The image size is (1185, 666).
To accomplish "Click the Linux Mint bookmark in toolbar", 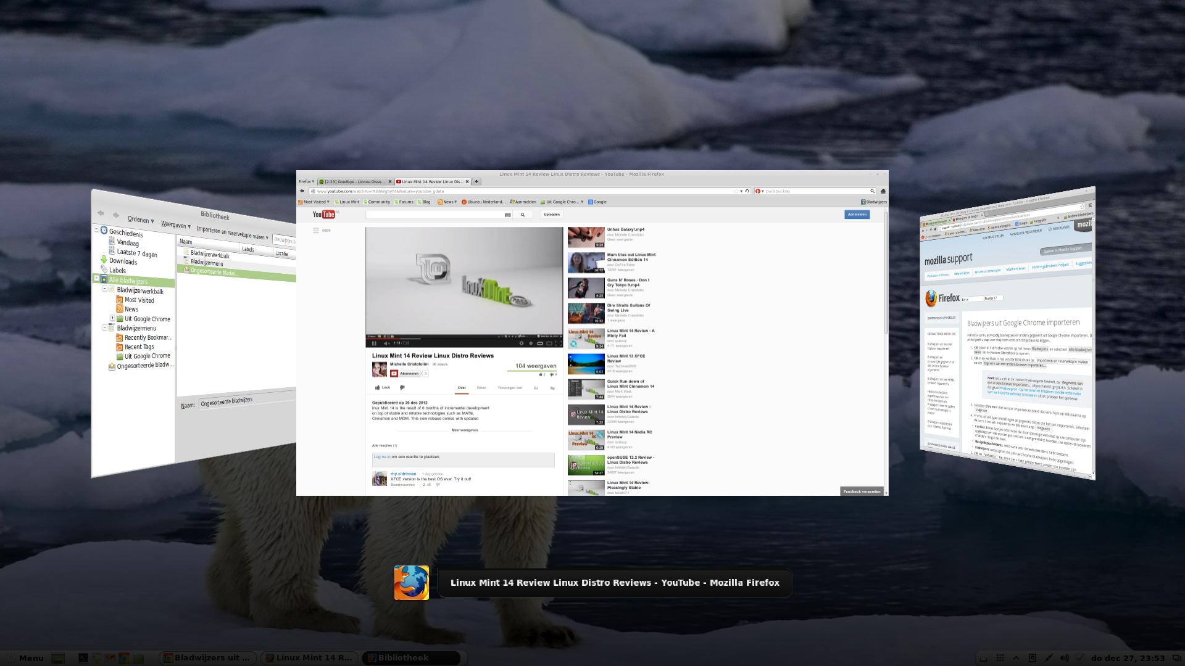I will click(x=347, y=202).
